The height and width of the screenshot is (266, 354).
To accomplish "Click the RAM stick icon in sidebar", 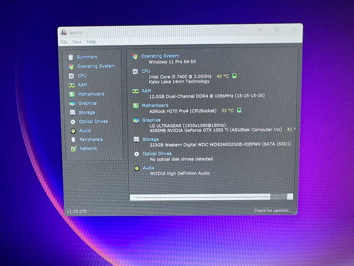I will tap(72, 85).
